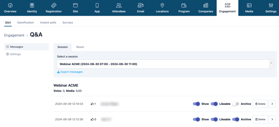279x127 pixels.
Task: Toggle Likeable for the 12:14:03 message
Action: pos(214,104)
